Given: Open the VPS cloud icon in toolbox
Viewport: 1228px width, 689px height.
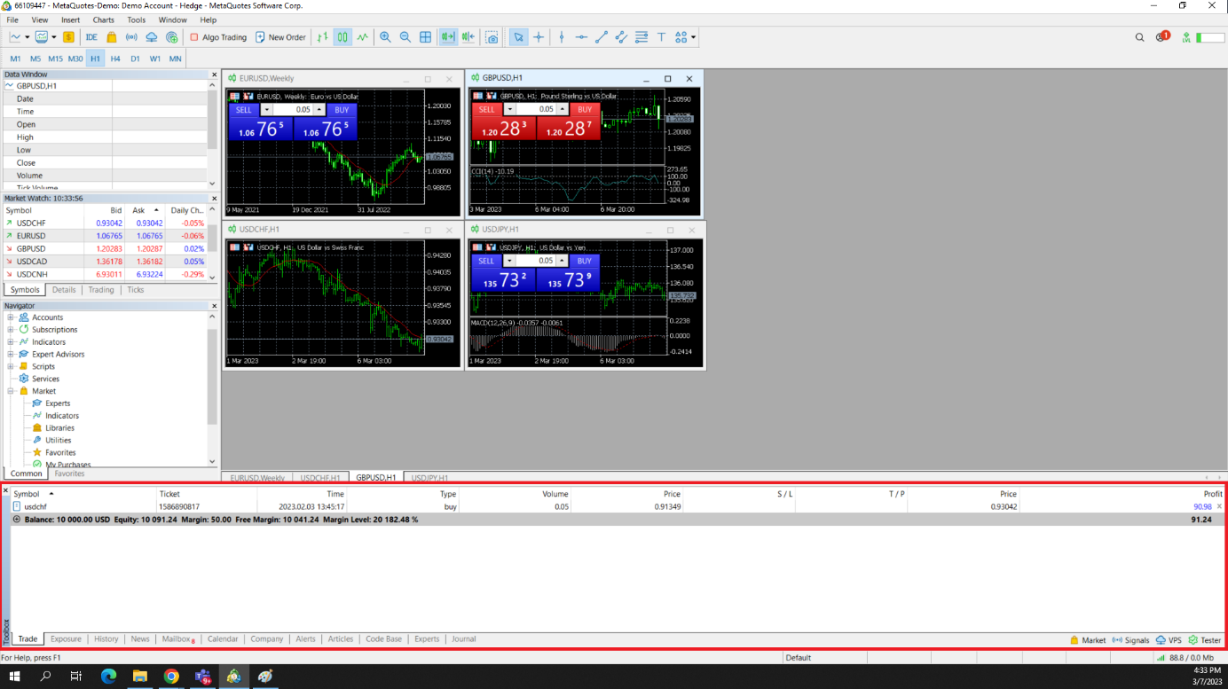Looking at the screenshot, I should [x=1168, y=639].
